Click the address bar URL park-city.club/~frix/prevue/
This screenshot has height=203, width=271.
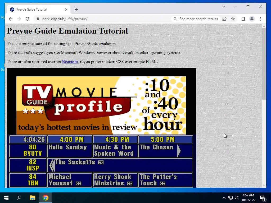tap(65, 19)
